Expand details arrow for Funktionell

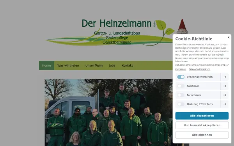[x=225, y=86]
